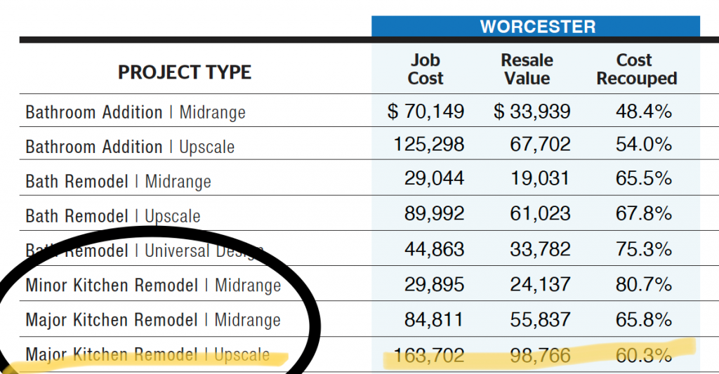This screenshot has height=374, width=719.
Task: Select the Bathroom Addition | Midrange row label
Action: tap(136, 112)
